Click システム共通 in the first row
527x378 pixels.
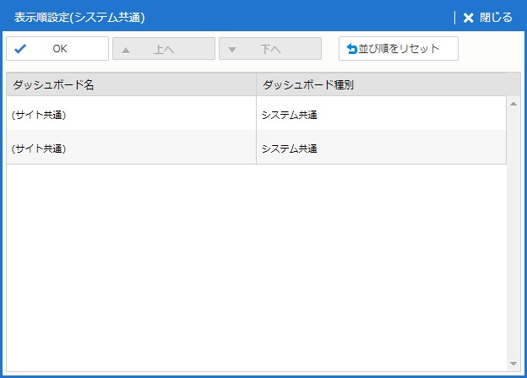pos(289,115)
